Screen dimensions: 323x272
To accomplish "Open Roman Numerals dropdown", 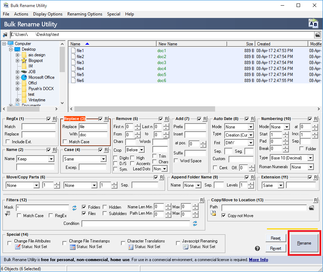I will pyautogui.click(x=311, y=167).
